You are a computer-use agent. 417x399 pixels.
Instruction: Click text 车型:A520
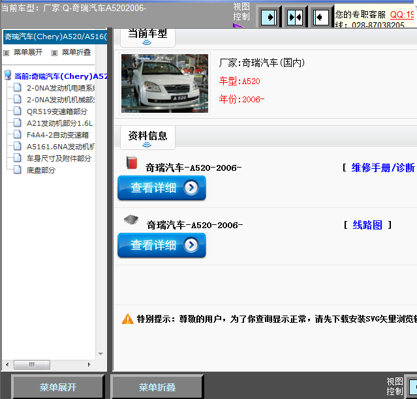click(239, 81)
